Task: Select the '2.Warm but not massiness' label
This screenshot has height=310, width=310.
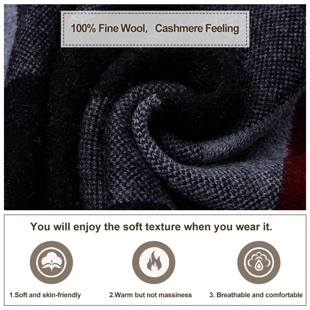Action: (x=150, y=295)
